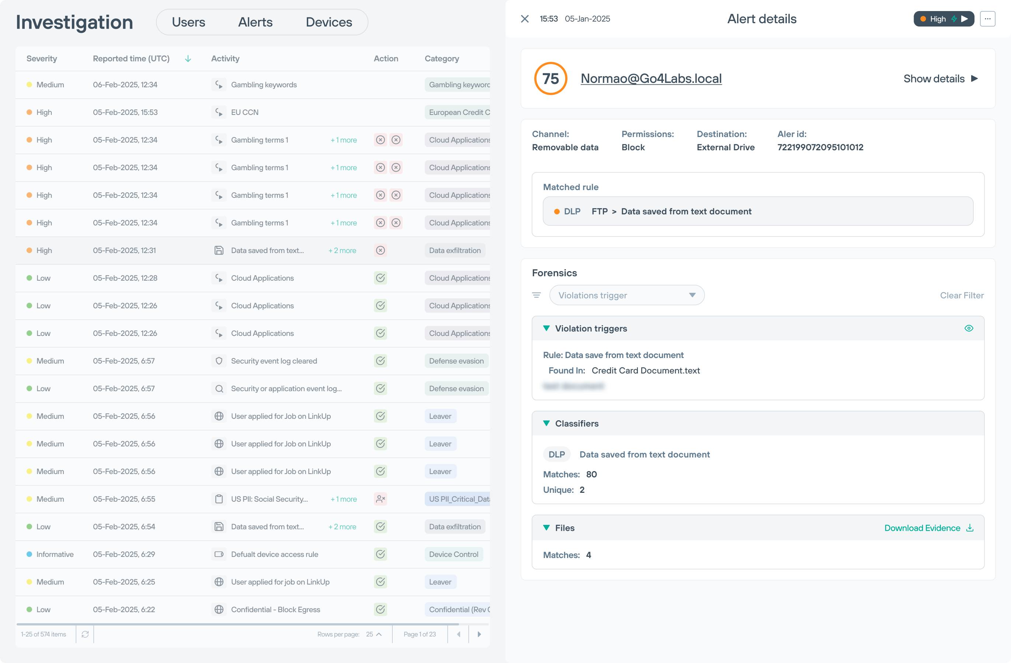Switch to the Users tab
Image resolution: width=1011 pixels, height=663 pixels.
coord(188,22)
